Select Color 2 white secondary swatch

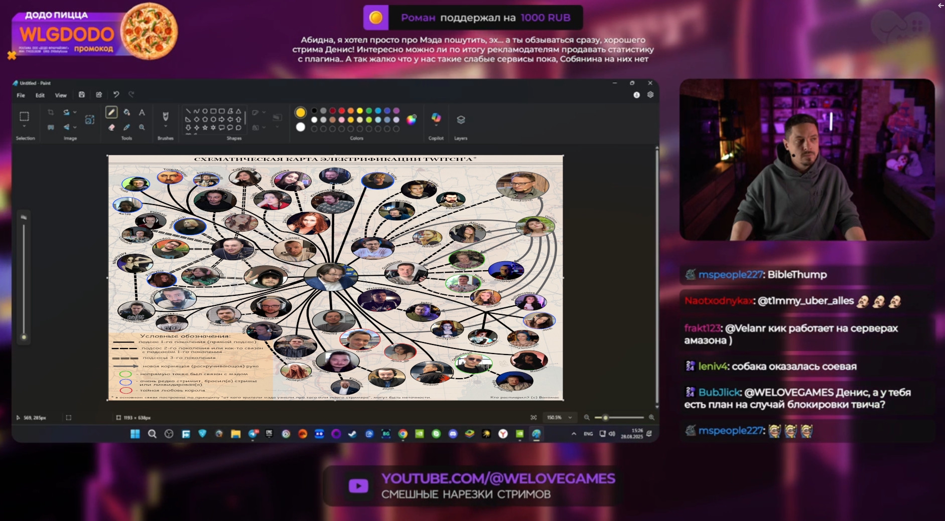(300, 127)
